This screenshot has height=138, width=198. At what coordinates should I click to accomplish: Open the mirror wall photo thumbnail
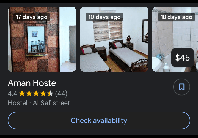click(42, 39)
